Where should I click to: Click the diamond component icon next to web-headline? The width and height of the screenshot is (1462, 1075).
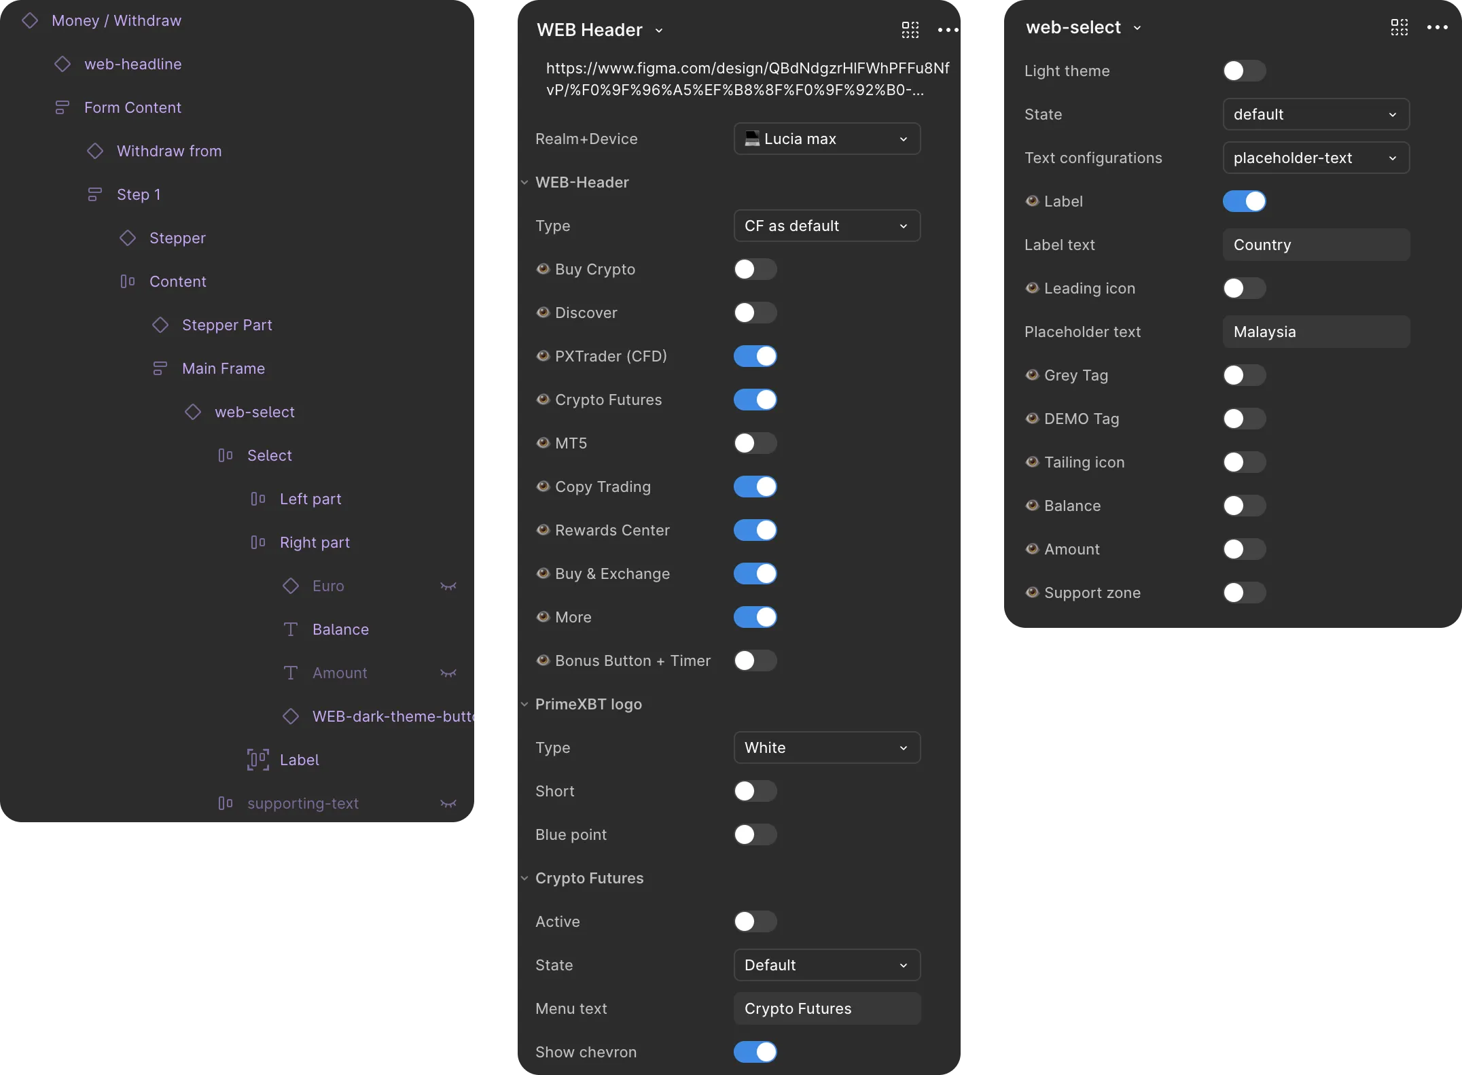point(63,64)
